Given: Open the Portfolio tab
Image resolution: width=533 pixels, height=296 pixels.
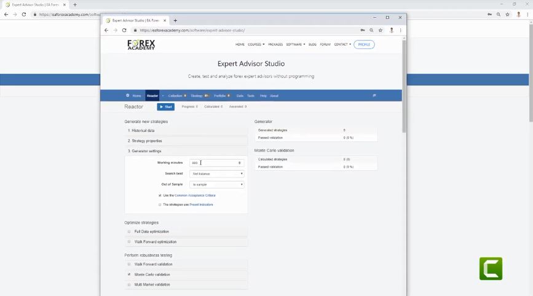Looking at the screenshot, I should click(x=220, y=96).
